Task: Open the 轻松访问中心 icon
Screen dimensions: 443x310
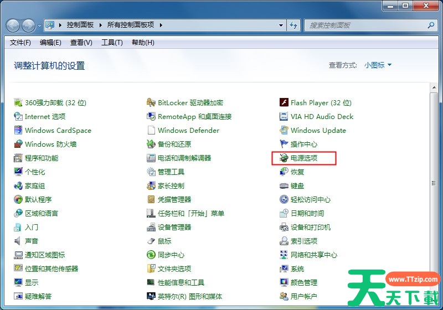Action: (x=284, y=199)
